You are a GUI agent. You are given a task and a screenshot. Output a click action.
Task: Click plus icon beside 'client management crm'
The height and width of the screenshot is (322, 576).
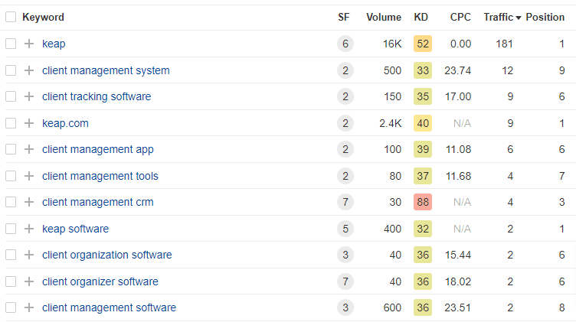(29, 202)
